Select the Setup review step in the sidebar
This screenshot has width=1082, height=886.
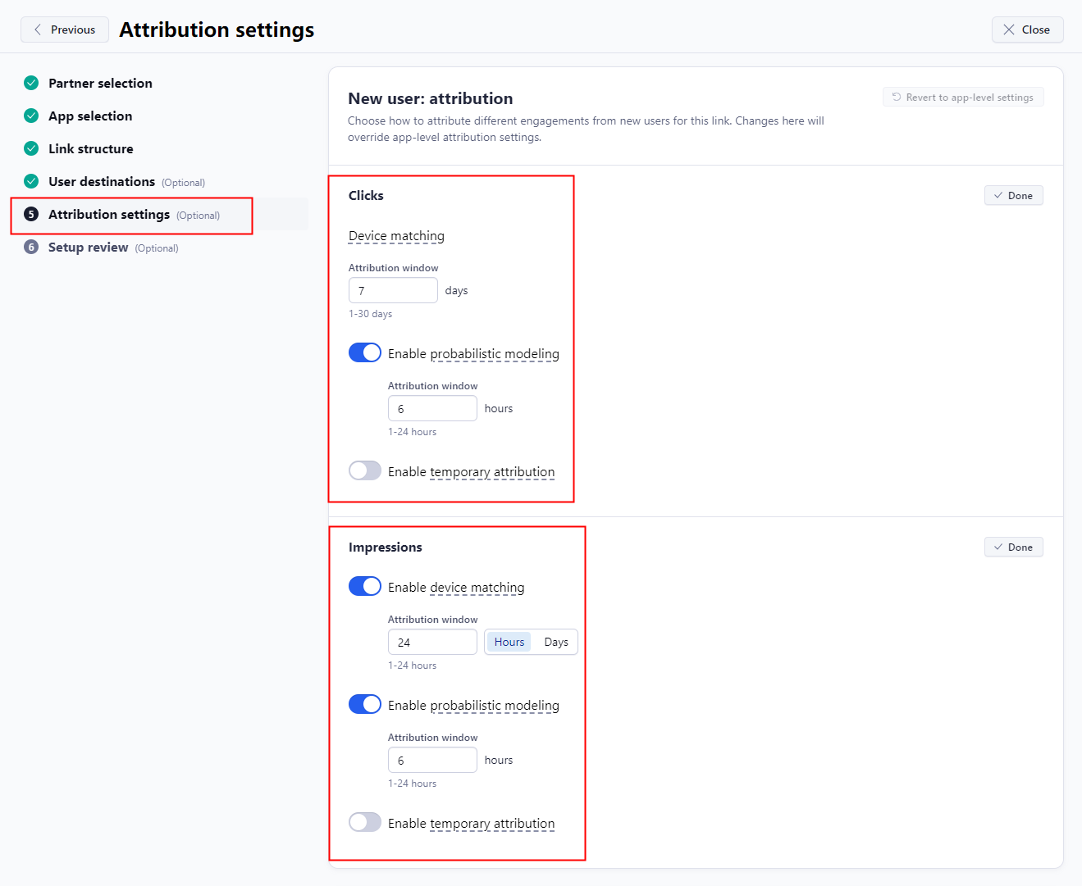pyautogui.click(x=88, y=247)
